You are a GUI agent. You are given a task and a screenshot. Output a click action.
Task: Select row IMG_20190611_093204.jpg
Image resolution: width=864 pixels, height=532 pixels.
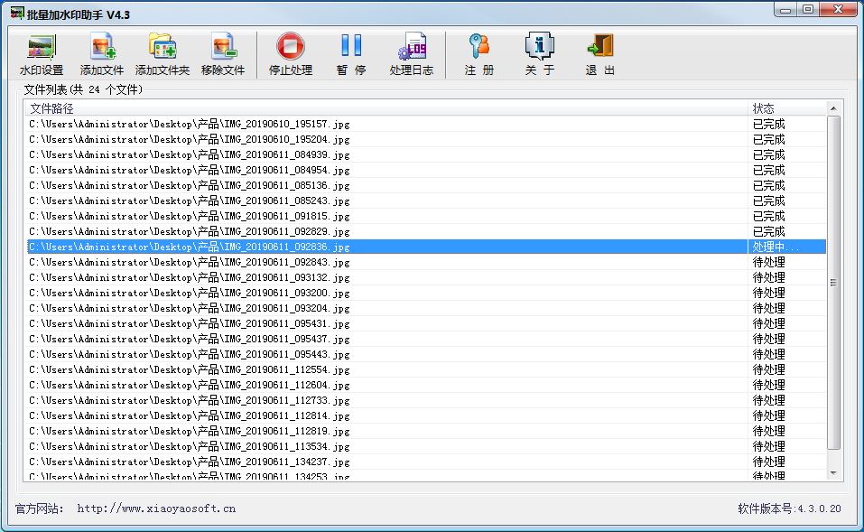click(x=426, y=308)
